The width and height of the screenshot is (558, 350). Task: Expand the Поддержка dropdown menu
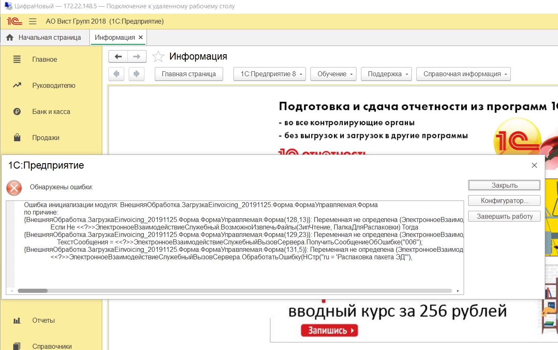coord(386,74)
